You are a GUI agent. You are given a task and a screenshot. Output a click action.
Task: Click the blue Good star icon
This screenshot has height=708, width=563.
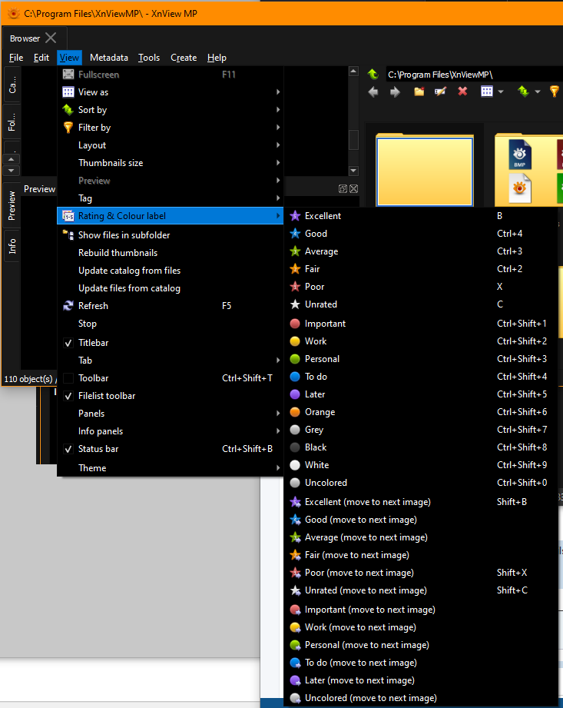[295, 234]
